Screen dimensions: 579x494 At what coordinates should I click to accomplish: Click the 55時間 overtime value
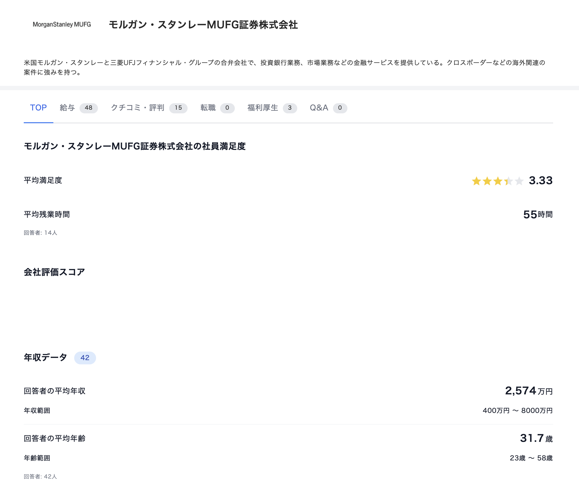pos(538,214)
